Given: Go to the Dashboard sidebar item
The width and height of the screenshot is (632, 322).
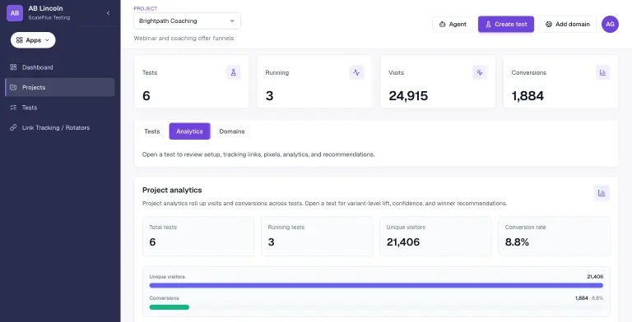Looking at the screenshot, I should pos(59,67).
